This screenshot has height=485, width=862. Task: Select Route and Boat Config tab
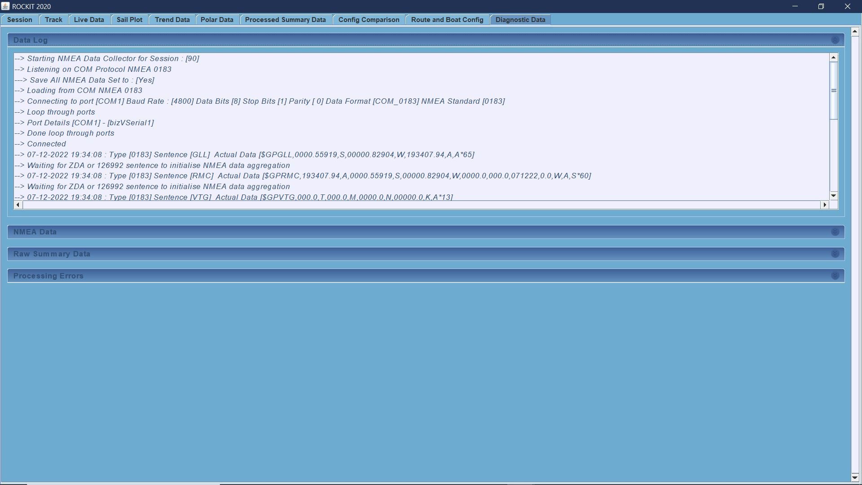point(447,20)
